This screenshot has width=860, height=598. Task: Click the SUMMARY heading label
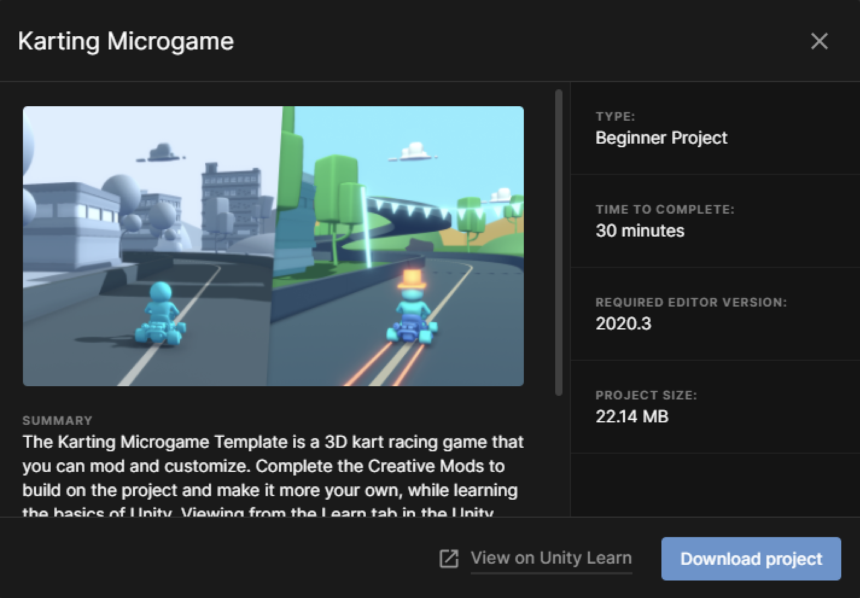click(x=57, y=421)
